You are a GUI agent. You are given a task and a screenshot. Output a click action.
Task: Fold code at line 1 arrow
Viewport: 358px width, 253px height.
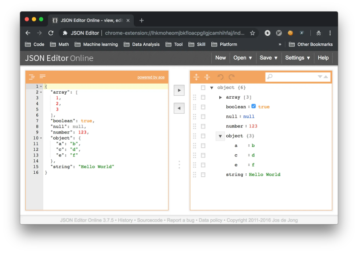[41, 87]
